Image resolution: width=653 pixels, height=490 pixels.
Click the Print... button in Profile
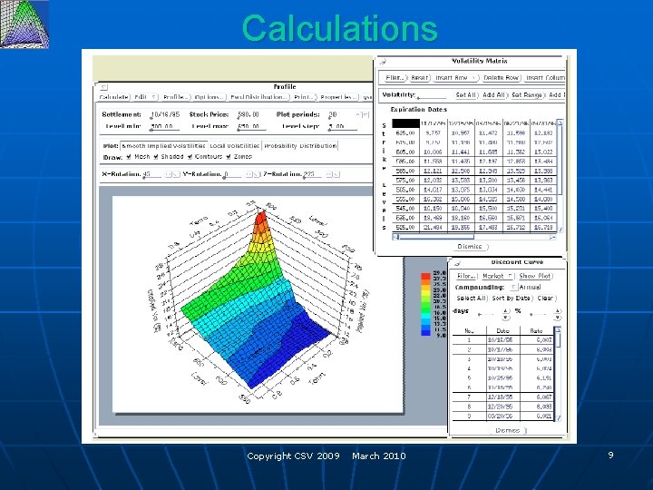pos(304,97)
